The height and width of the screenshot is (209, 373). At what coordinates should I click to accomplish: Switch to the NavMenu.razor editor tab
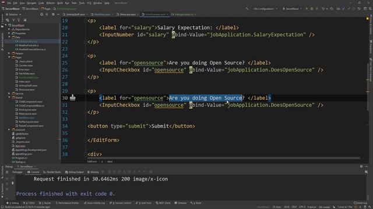click(102, 15)
